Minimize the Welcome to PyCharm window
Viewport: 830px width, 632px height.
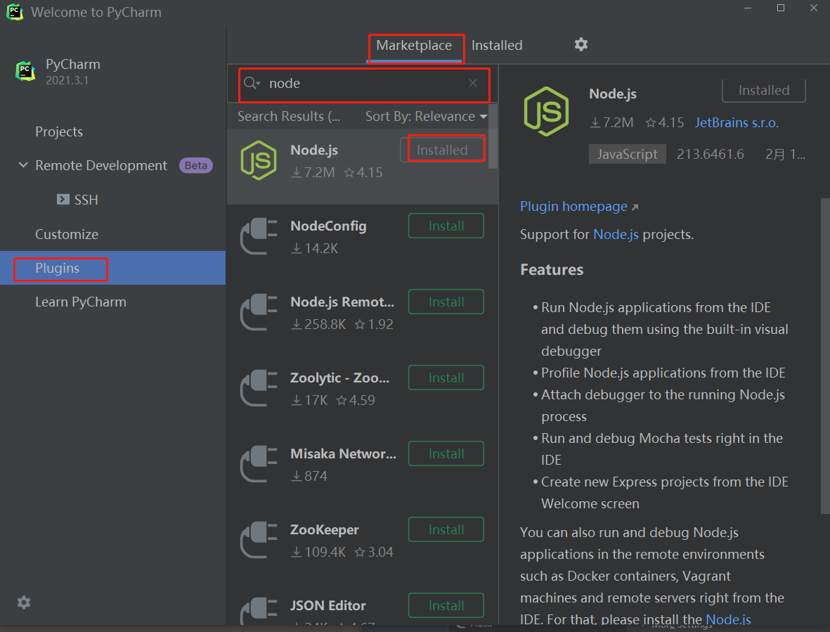(748, 8)
